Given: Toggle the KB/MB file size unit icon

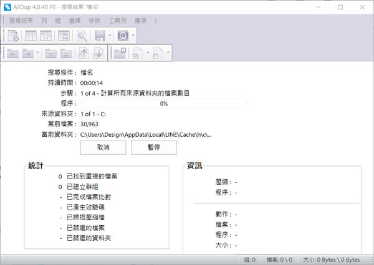Looking at the screenshot, I should pyautogui.click(x=64, y=36).
